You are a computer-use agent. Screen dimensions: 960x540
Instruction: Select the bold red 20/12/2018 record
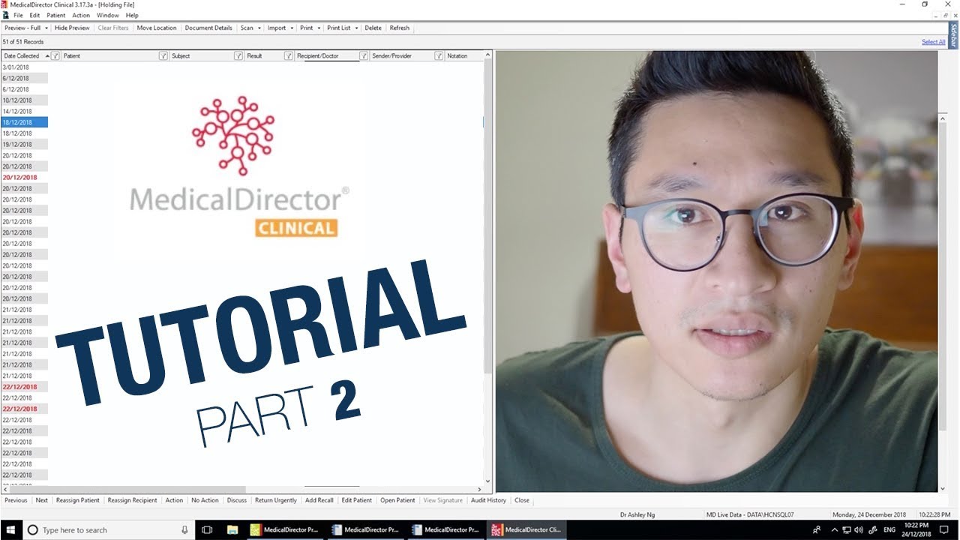pos(24,178)
